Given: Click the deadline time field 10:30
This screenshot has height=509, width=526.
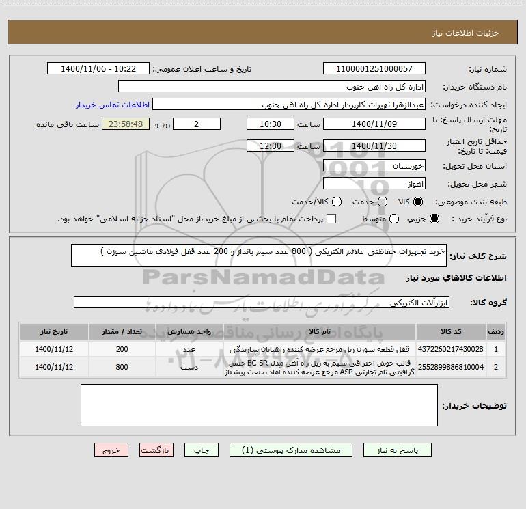Looking at the screenshot, I should coord(271,124).
